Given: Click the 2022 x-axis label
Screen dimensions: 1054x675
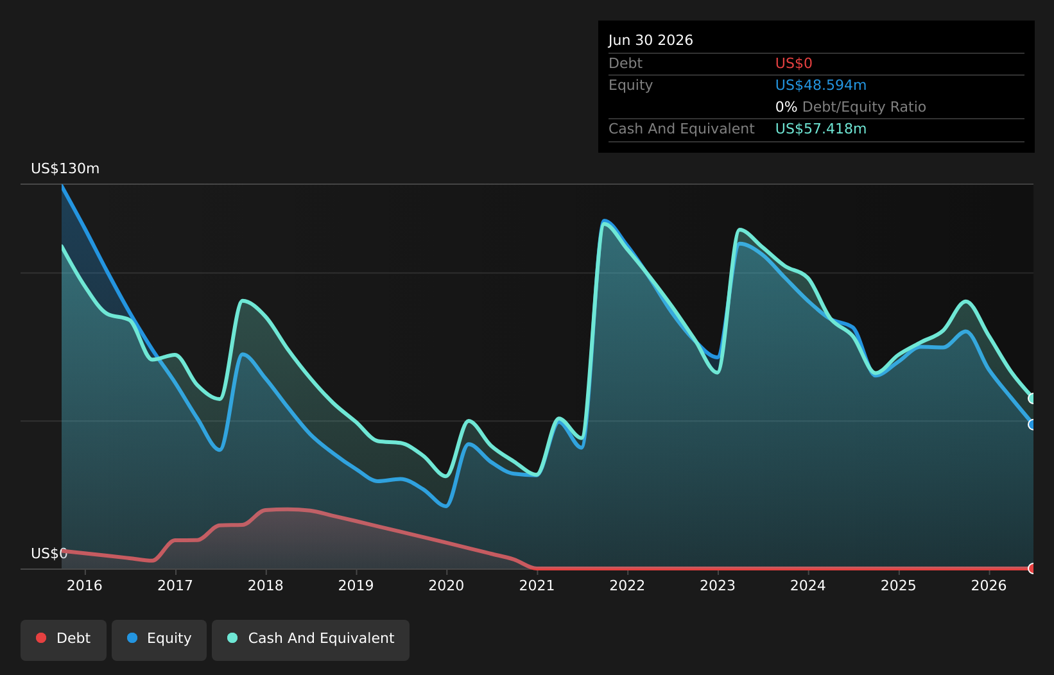Looking at the screenshot, I should (x=627, y=585).
